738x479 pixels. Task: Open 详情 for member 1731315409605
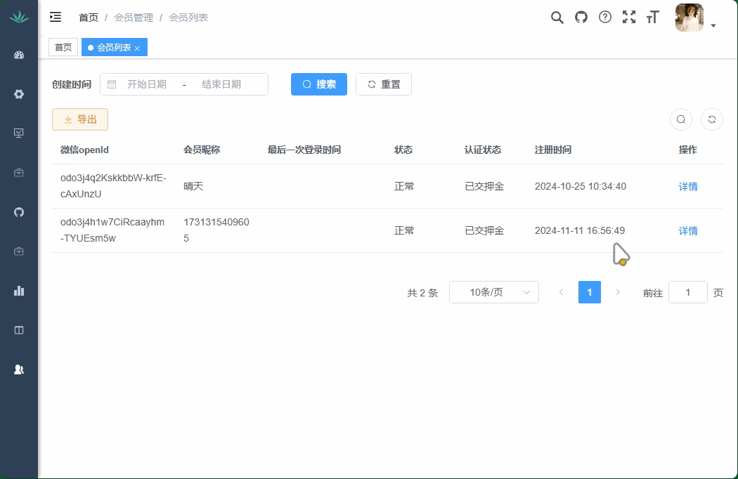pyautogui.click(x=687, y=231)
